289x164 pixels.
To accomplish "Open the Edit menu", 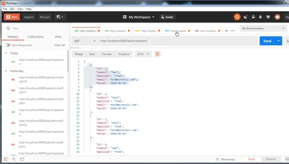I will (12, 9).
